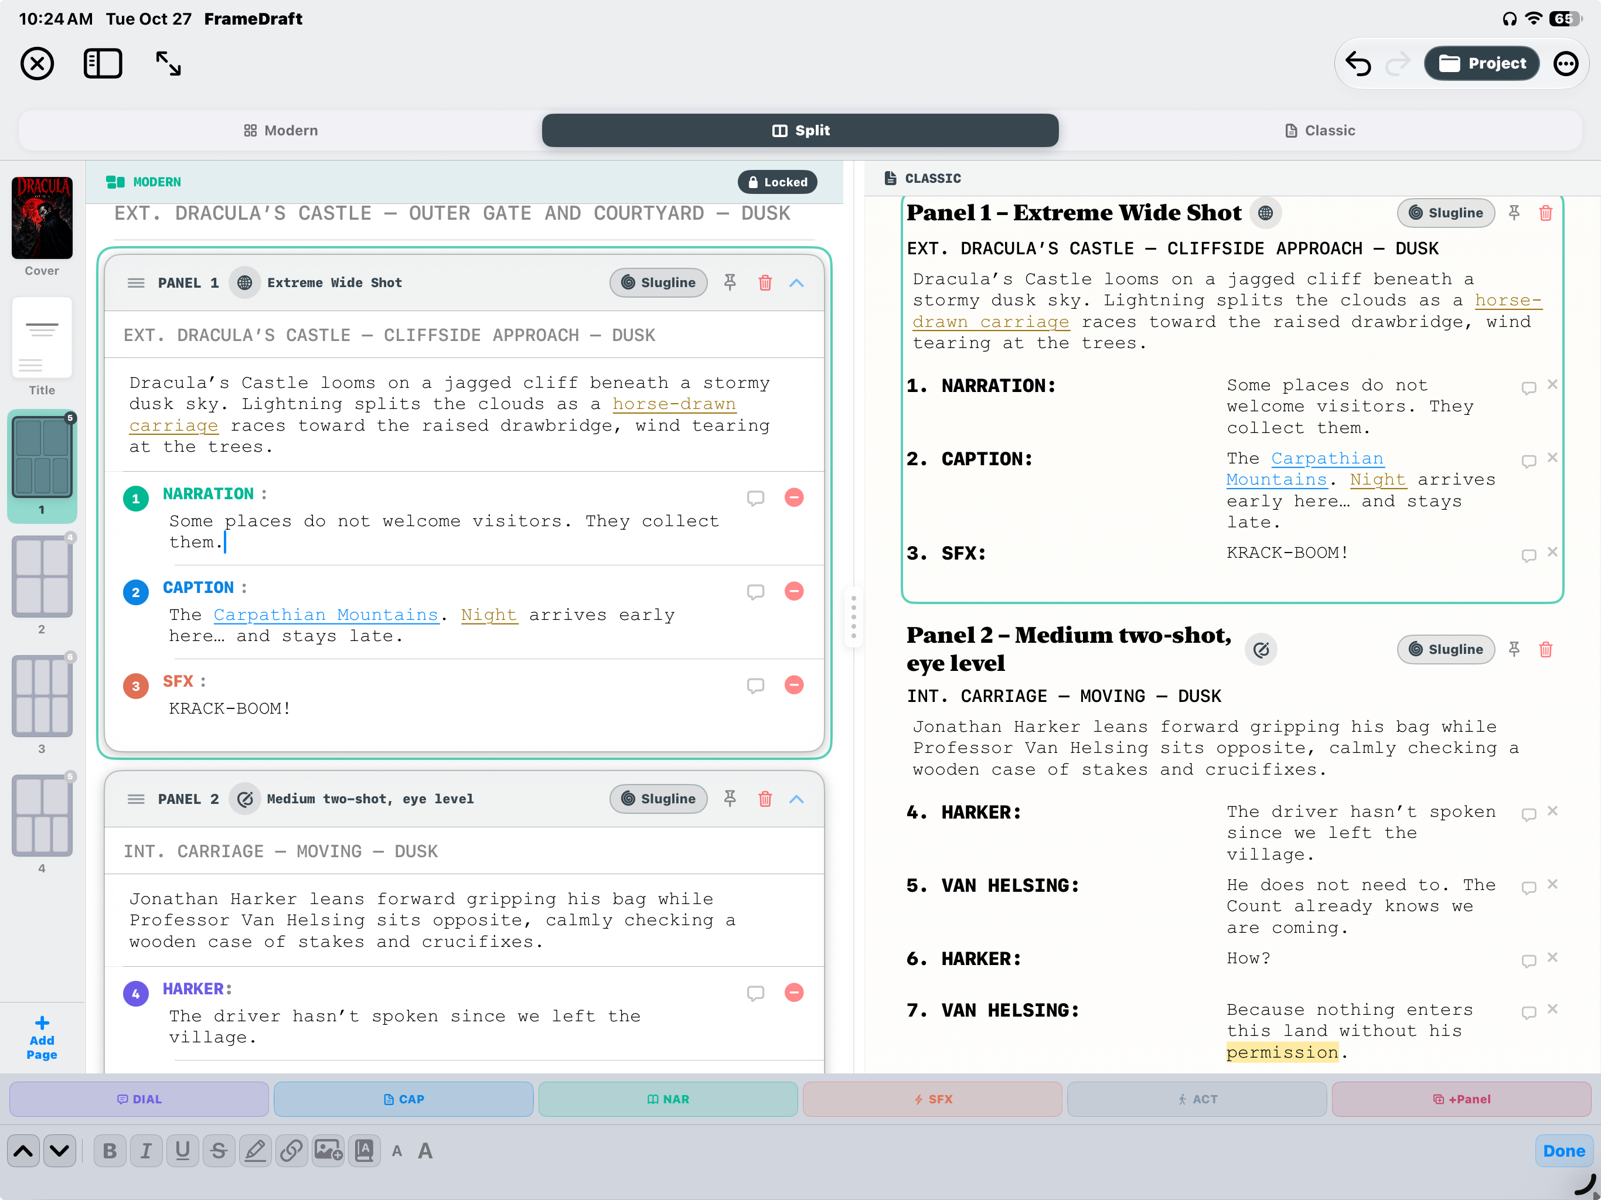
Task: Delete Panel 1 in Modern pane
Action: tap(765, 283)
